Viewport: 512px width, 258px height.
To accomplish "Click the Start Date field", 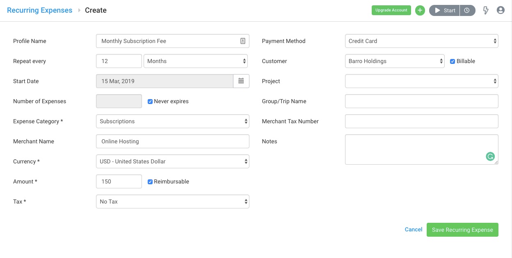I will click(x=165, y=81).
